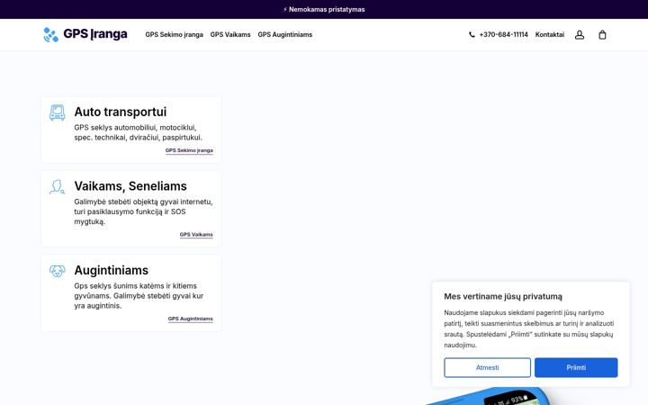Click the Mes vertiname jūsų privatumą title
The height and width of the screenshot is (405, 648).
tap(503, 296)
